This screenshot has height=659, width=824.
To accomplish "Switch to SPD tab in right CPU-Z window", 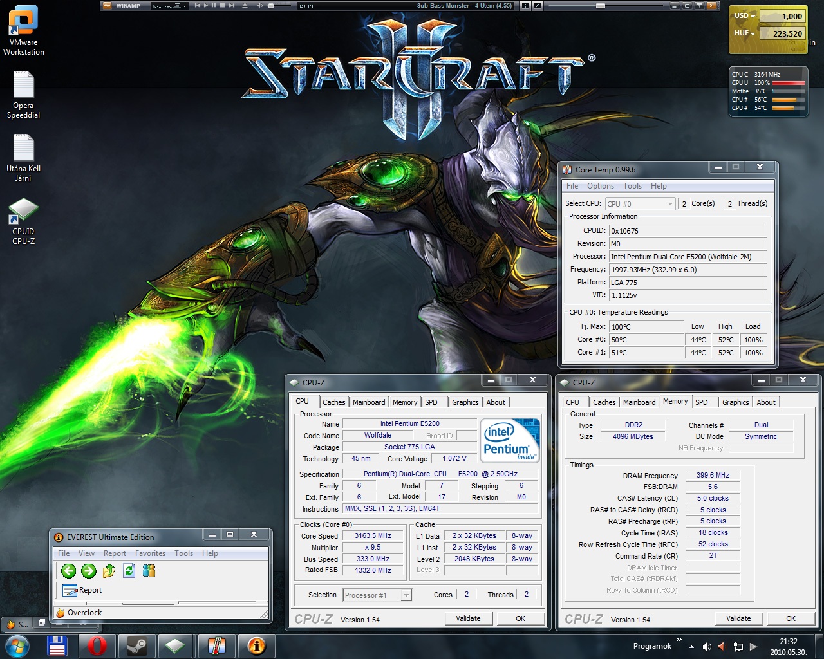I will [702, 402].
